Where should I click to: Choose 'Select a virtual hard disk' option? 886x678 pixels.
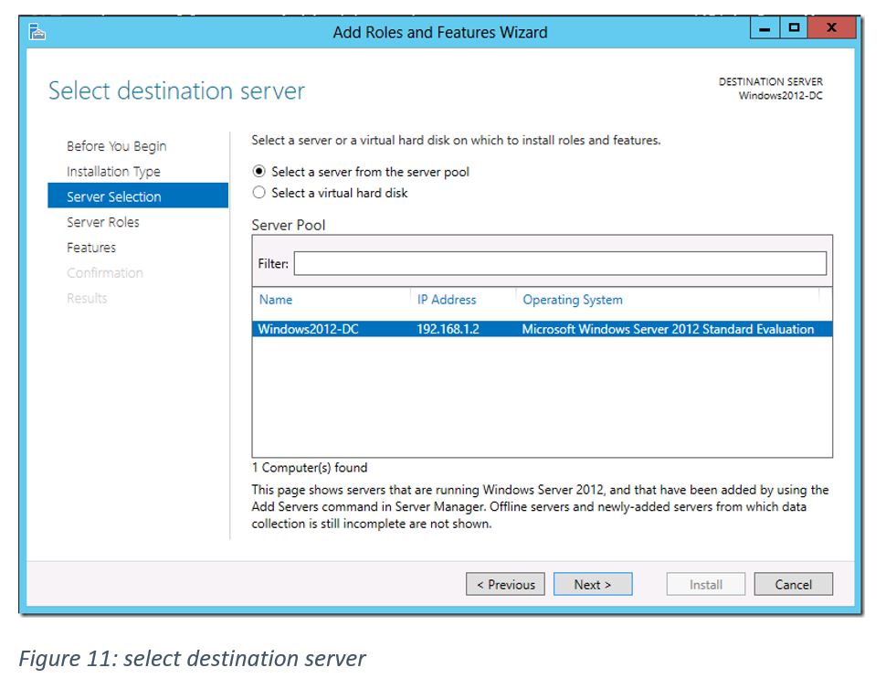pyautogui.click(x=259, y=193)
